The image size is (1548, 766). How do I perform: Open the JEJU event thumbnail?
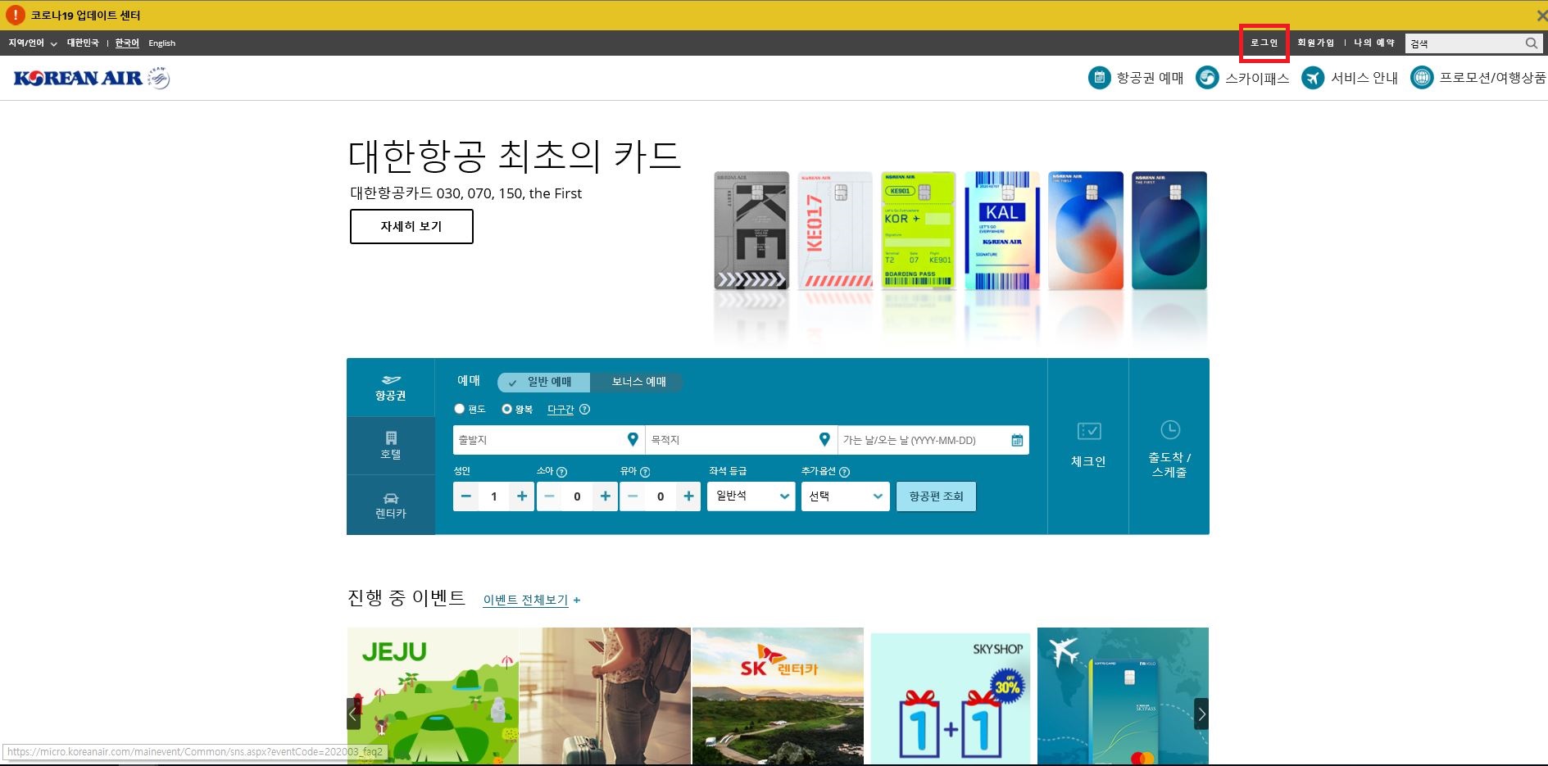point(433,696)
